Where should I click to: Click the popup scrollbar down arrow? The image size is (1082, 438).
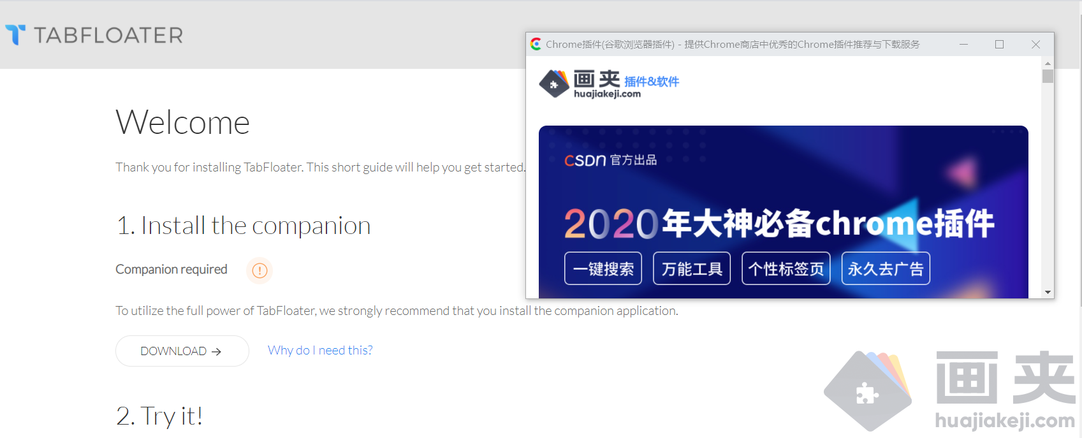1048,292
